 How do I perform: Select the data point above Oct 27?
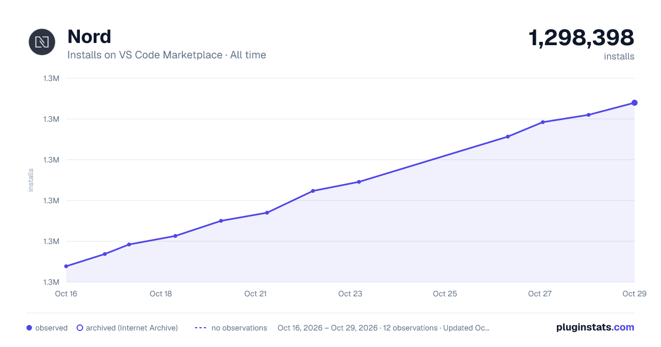[x=543, y=122]
